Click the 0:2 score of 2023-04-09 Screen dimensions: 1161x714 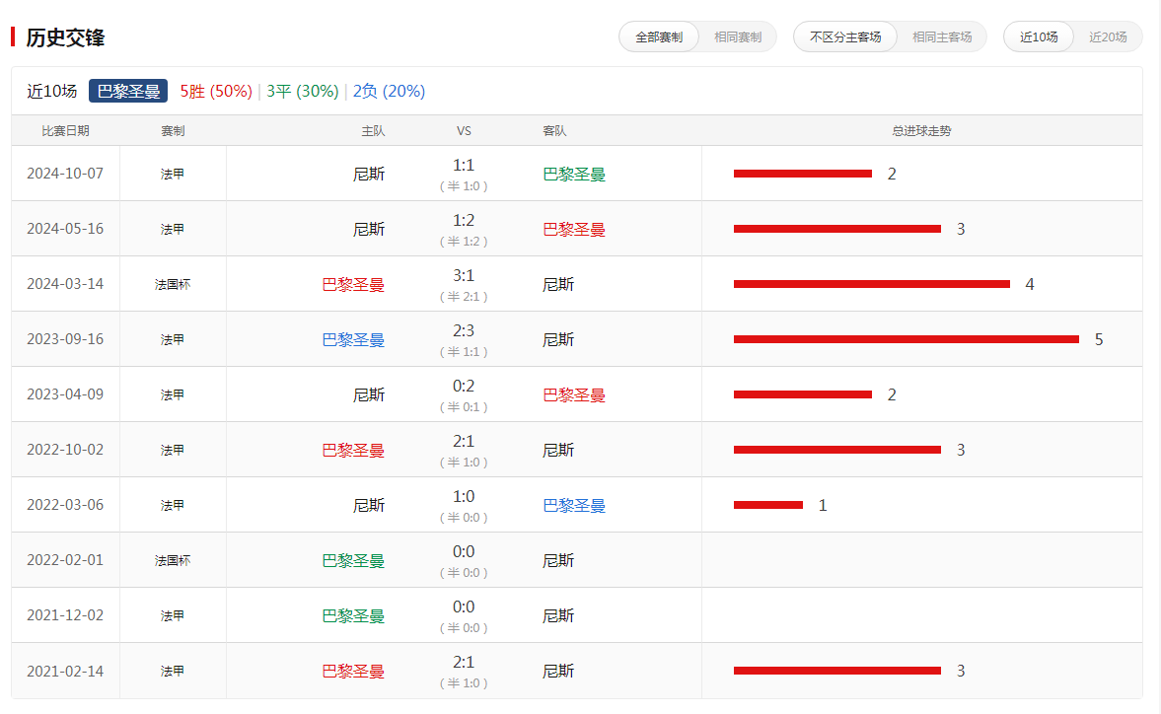(x=464, y=387)
